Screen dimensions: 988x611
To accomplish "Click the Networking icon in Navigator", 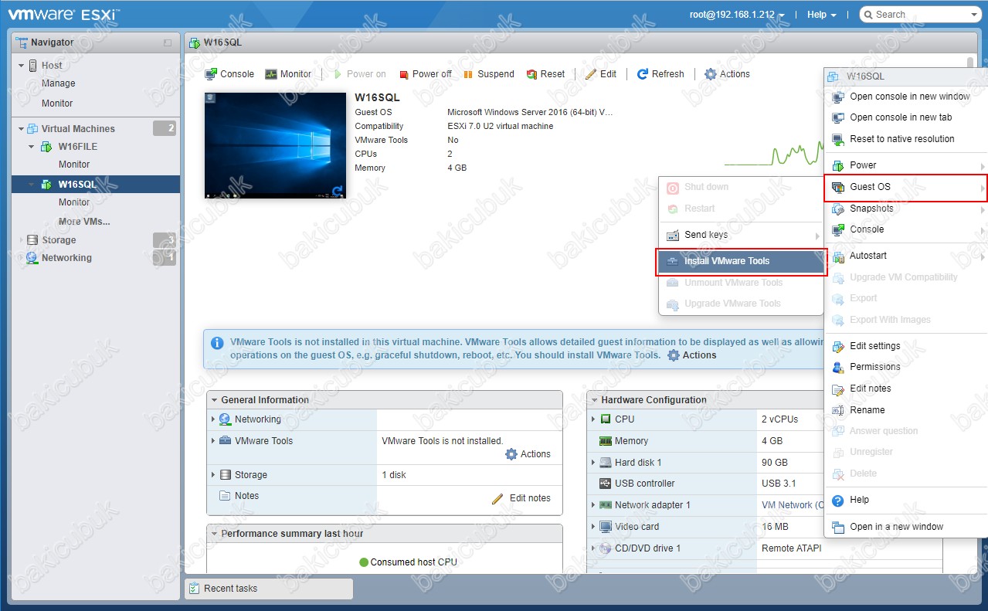I will 32,258.
